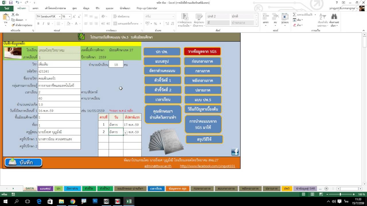This screenshot has height=206, width=367.
Task: Toggle Italic formatting
Action: pyautogui.click(x=43, y=23)
